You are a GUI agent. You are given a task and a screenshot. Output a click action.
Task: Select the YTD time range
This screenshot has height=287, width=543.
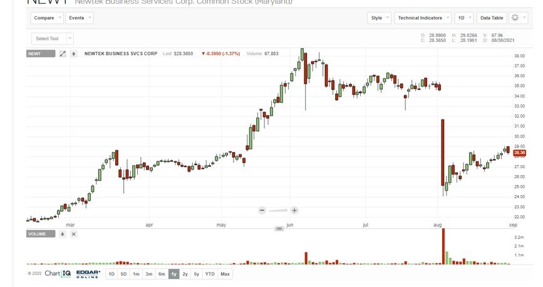210,274
